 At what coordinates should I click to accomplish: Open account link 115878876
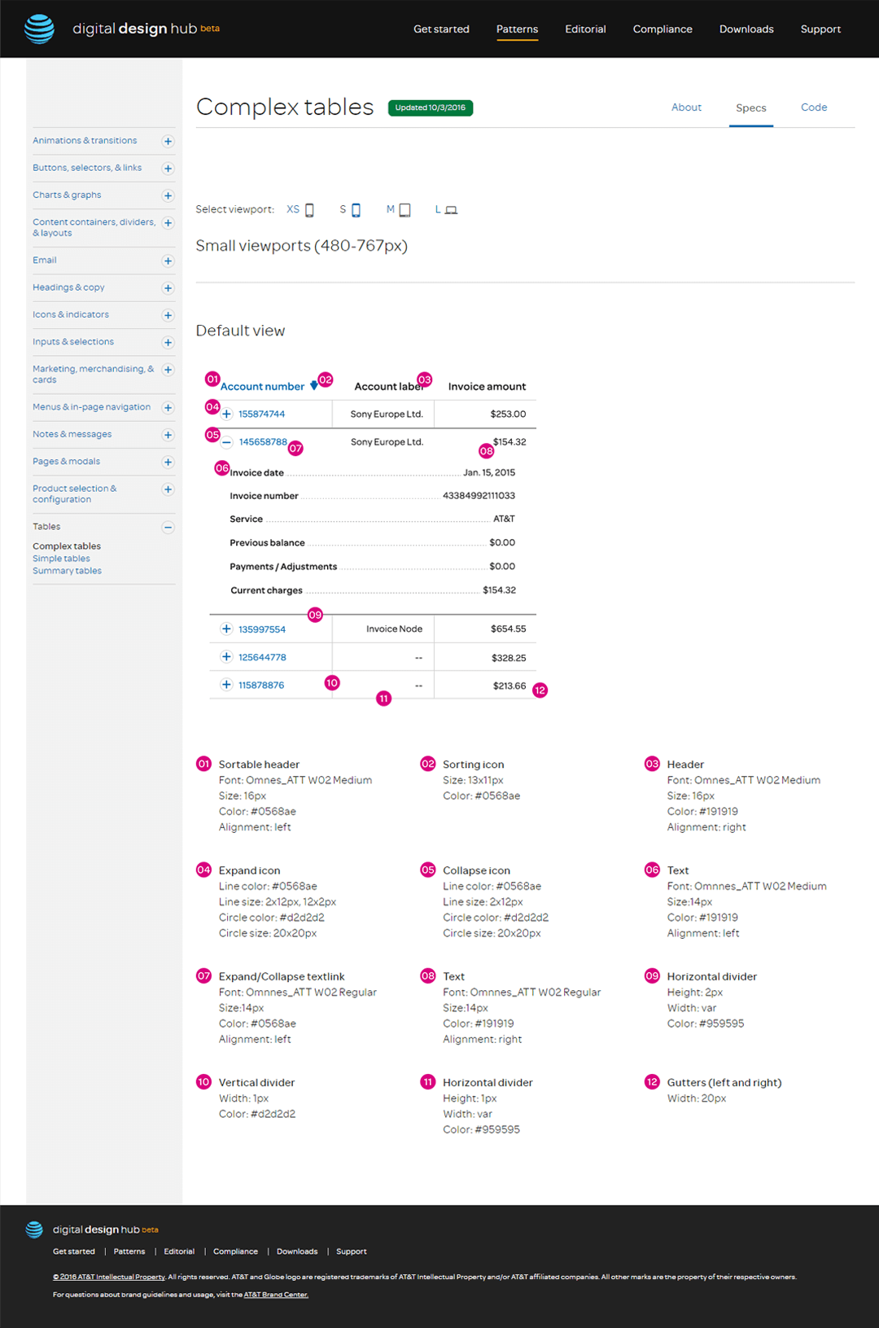261,686
